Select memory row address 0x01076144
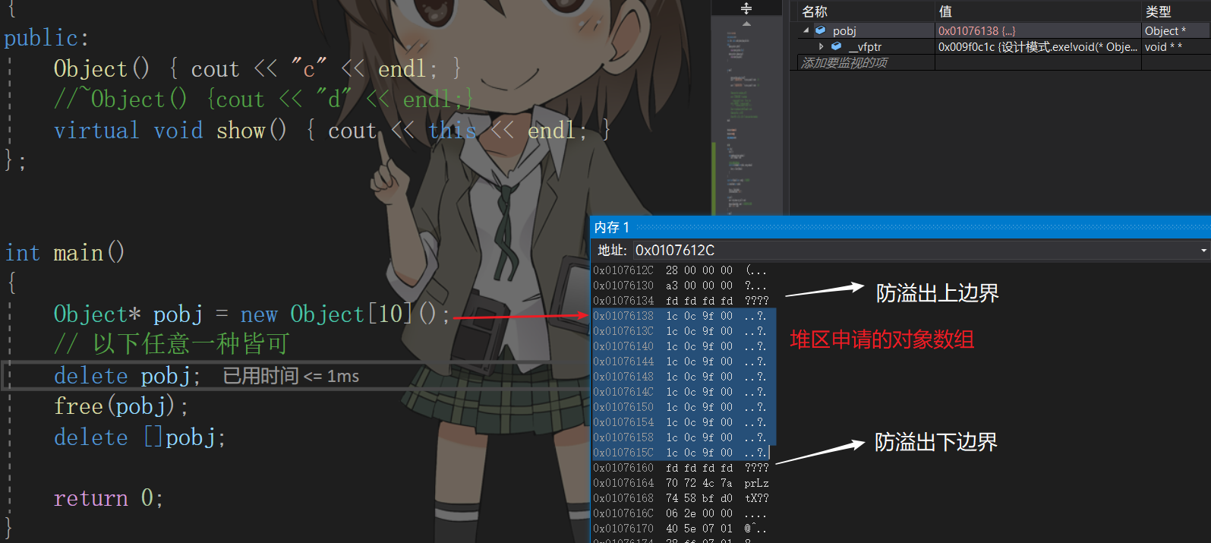 click(x=623, y=361)
